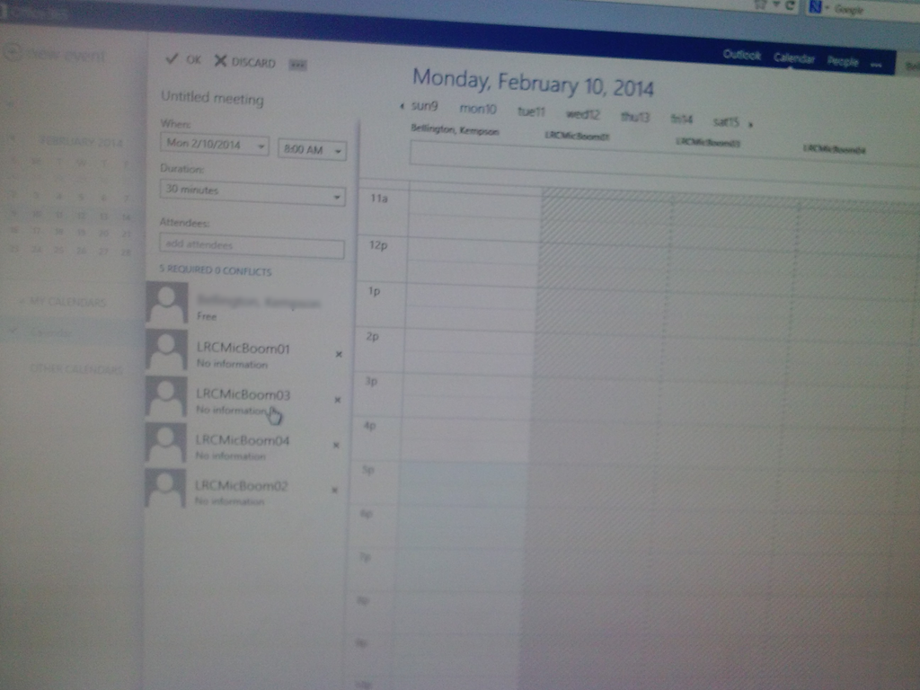Remove LRCMicBoom04 from attendees
Image resolution: width=920 pixels, height=690 pixels.
(336, 444)
